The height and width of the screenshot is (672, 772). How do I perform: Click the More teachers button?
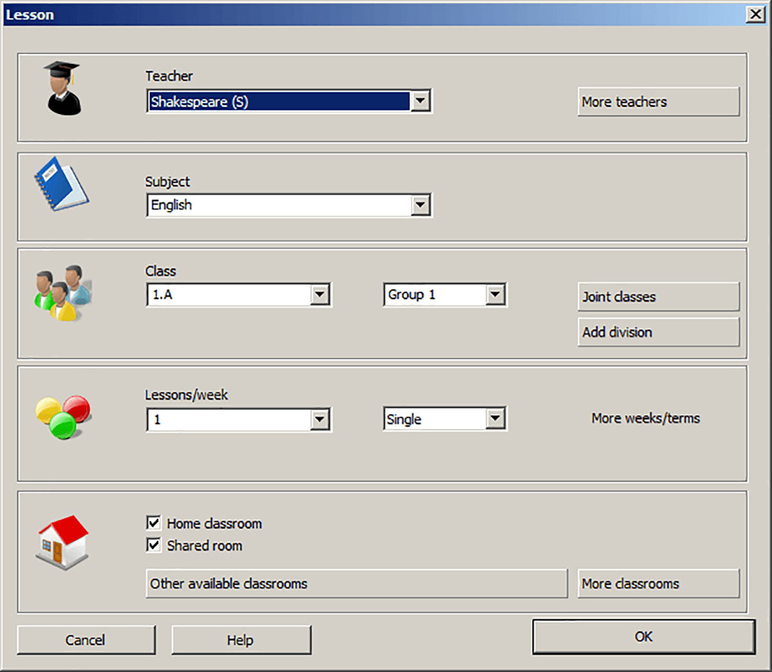tap(659, 102)
